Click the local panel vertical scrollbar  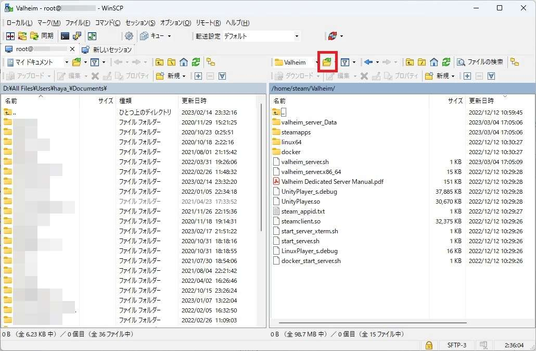coord(262,168)
